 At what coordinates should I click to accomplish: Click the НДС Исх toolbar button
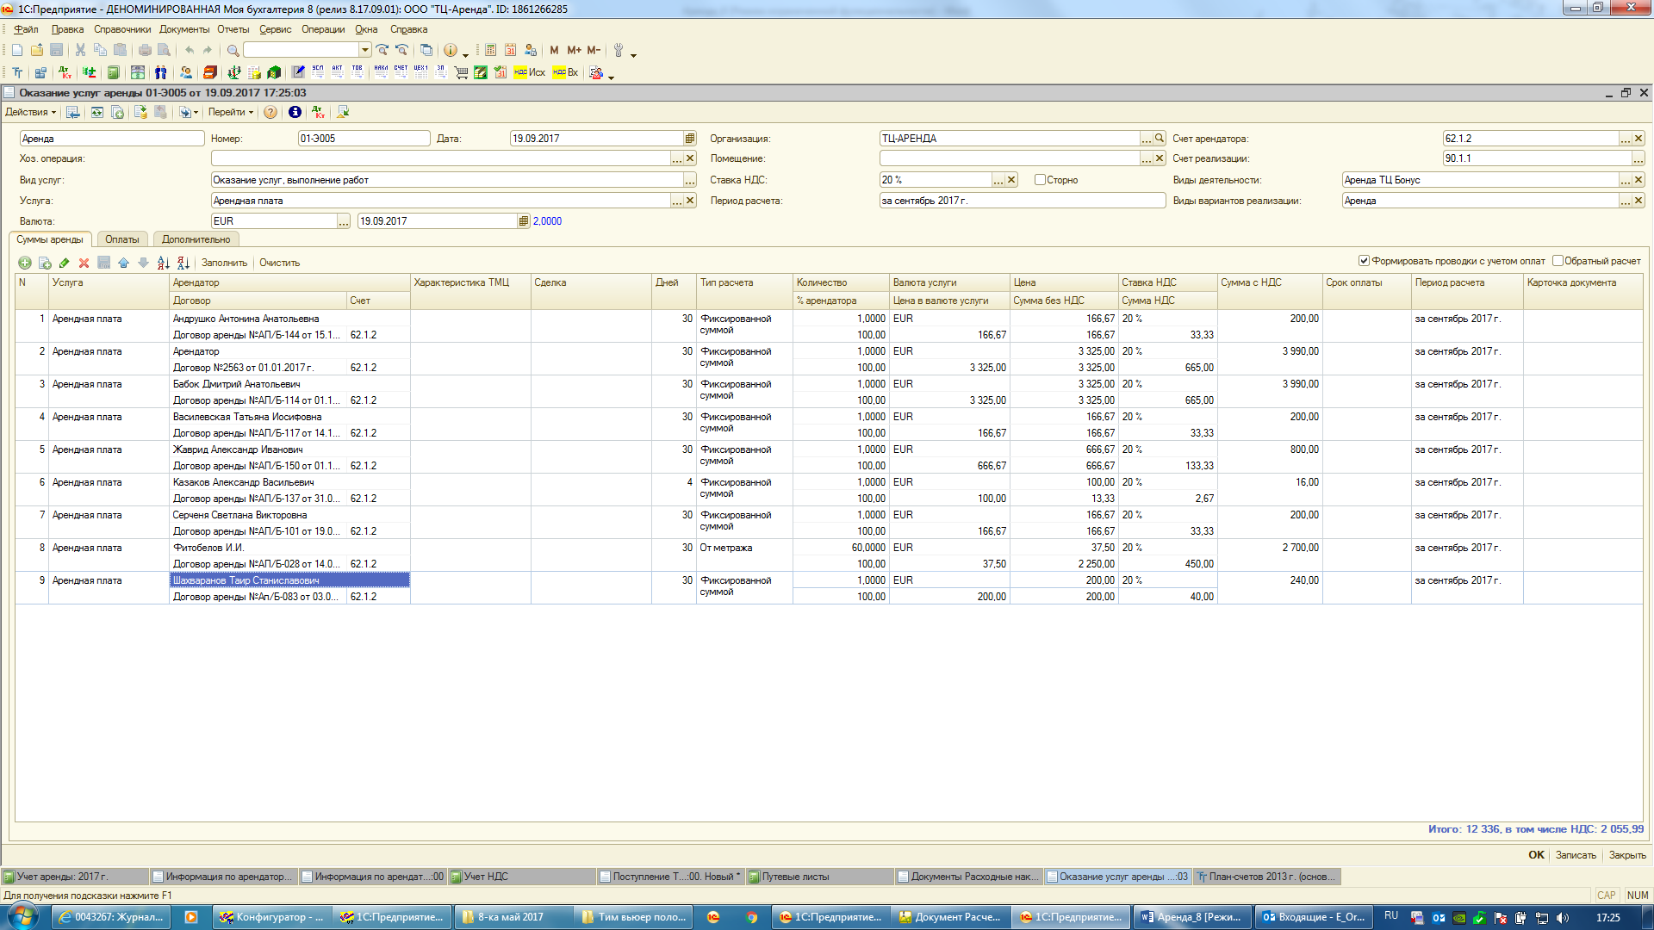[529, 72]
